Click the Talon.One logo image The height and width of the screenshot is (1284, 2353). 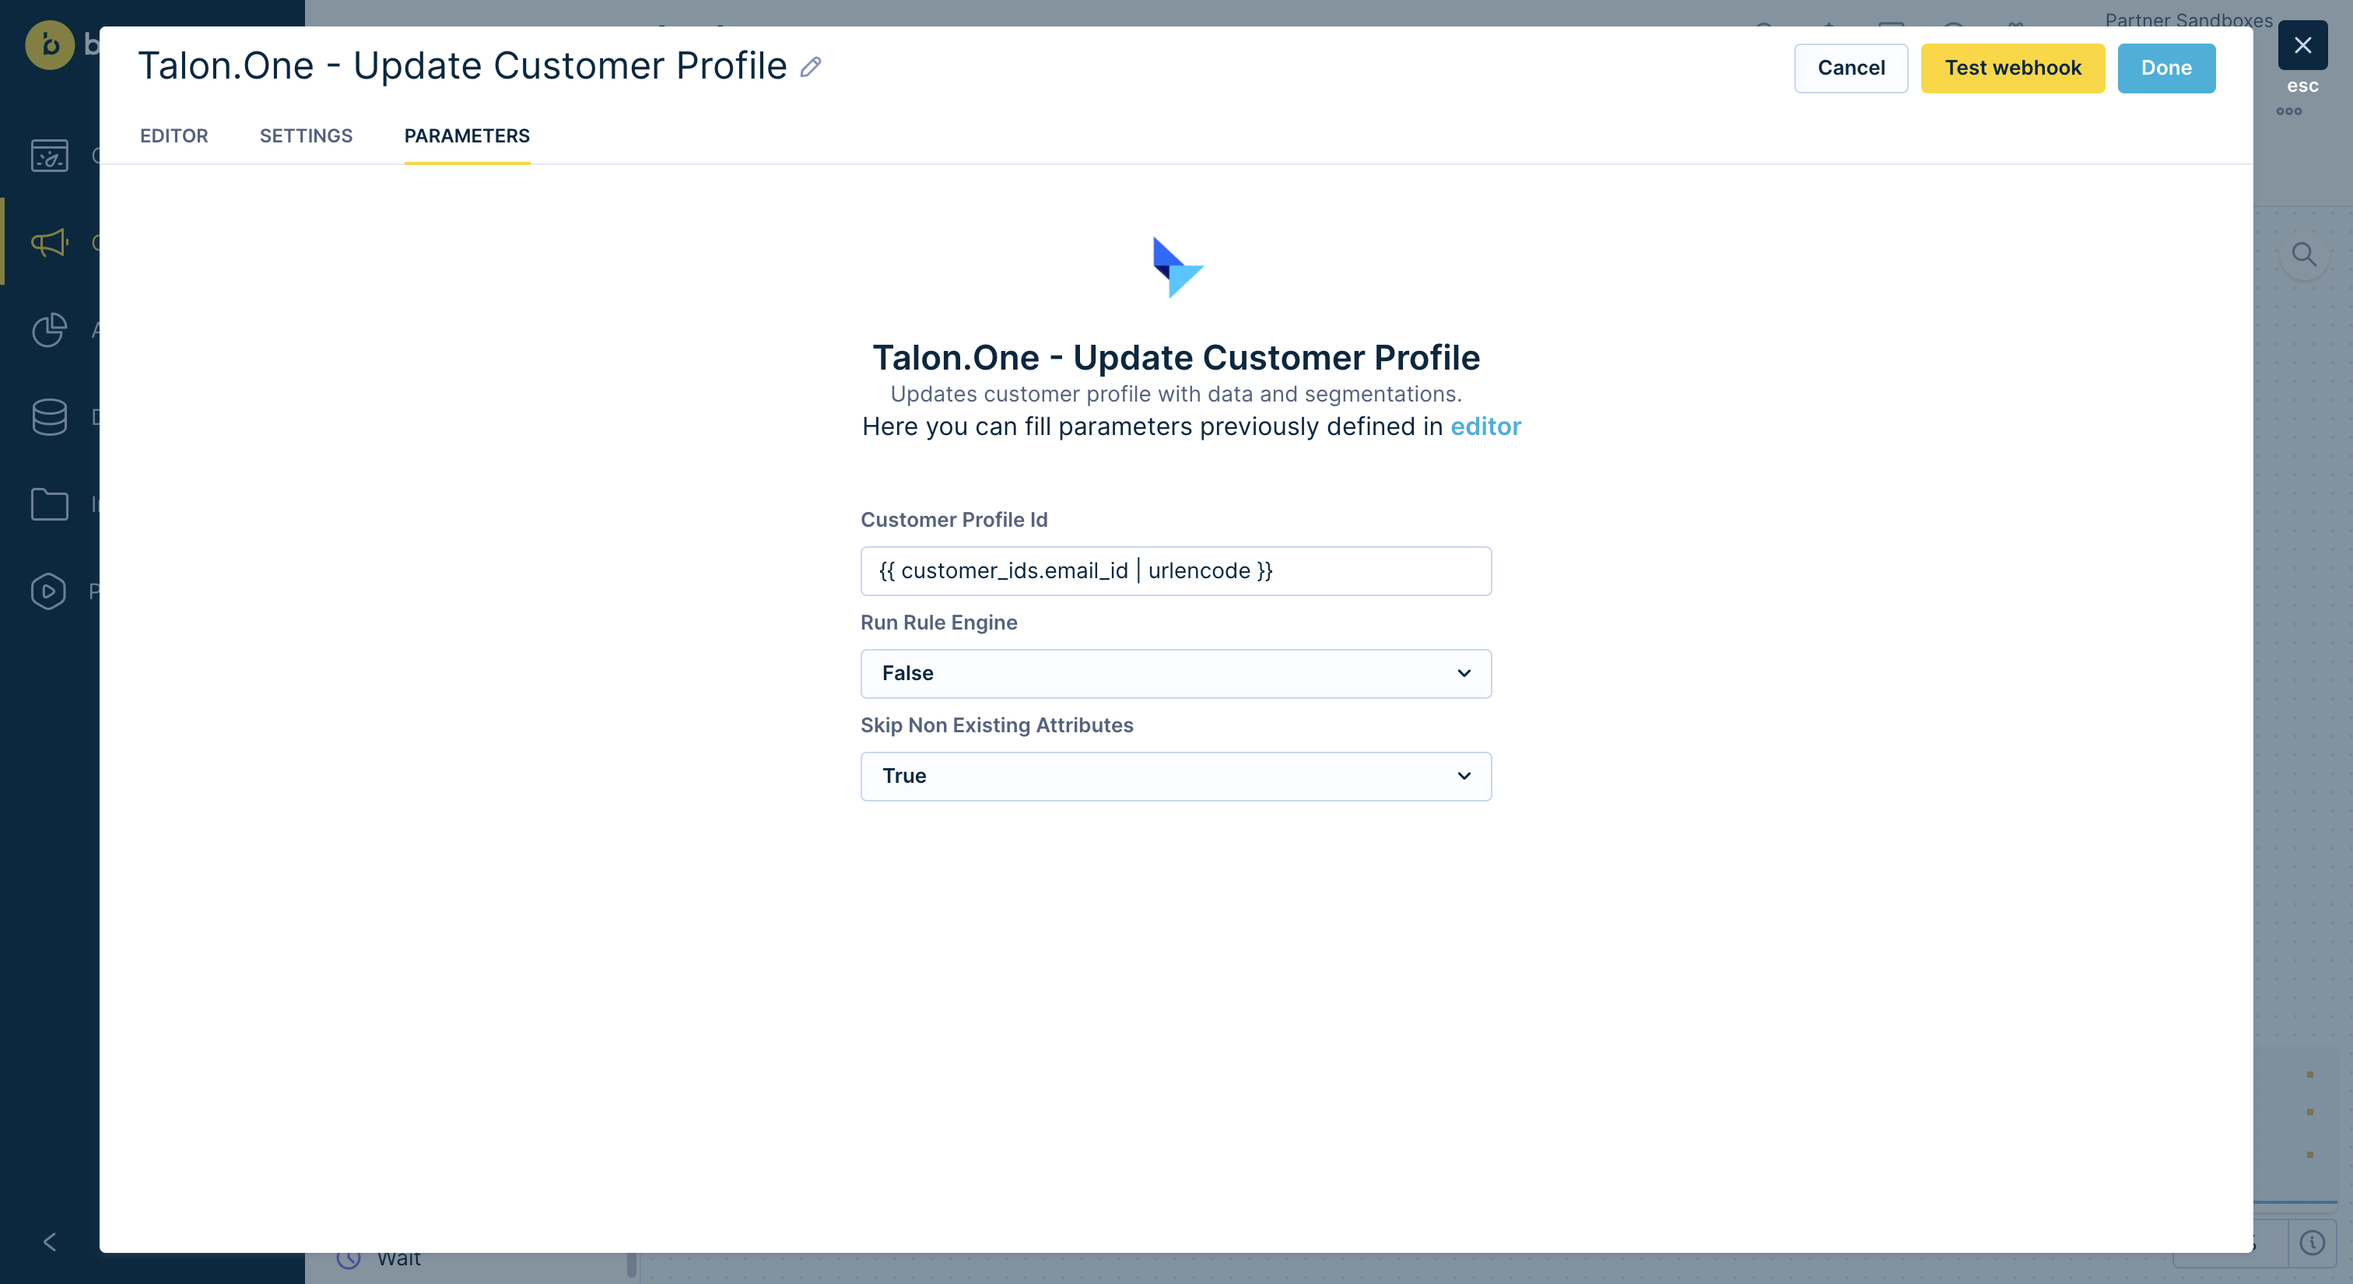[1176, 268]
